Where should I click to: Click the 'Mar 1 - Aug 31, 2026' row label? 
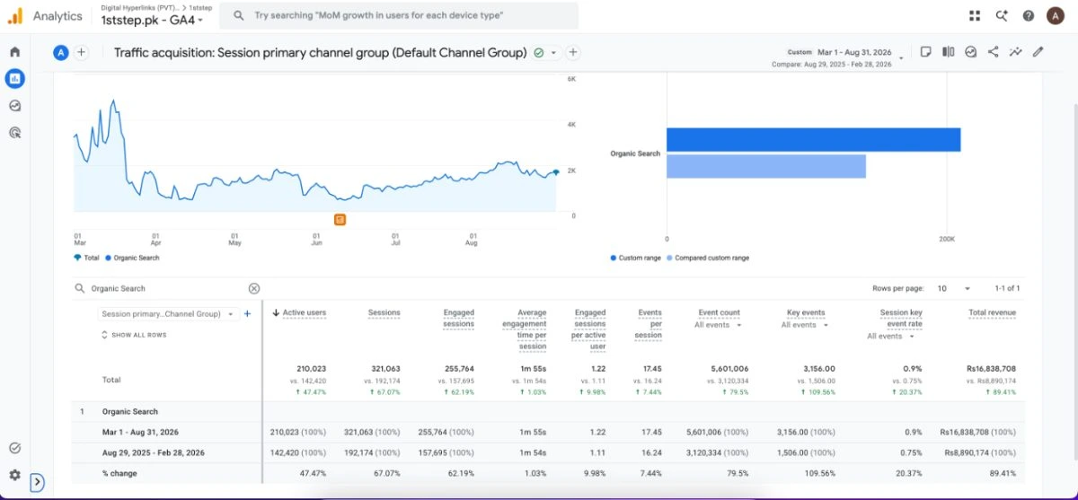point(141,432)
